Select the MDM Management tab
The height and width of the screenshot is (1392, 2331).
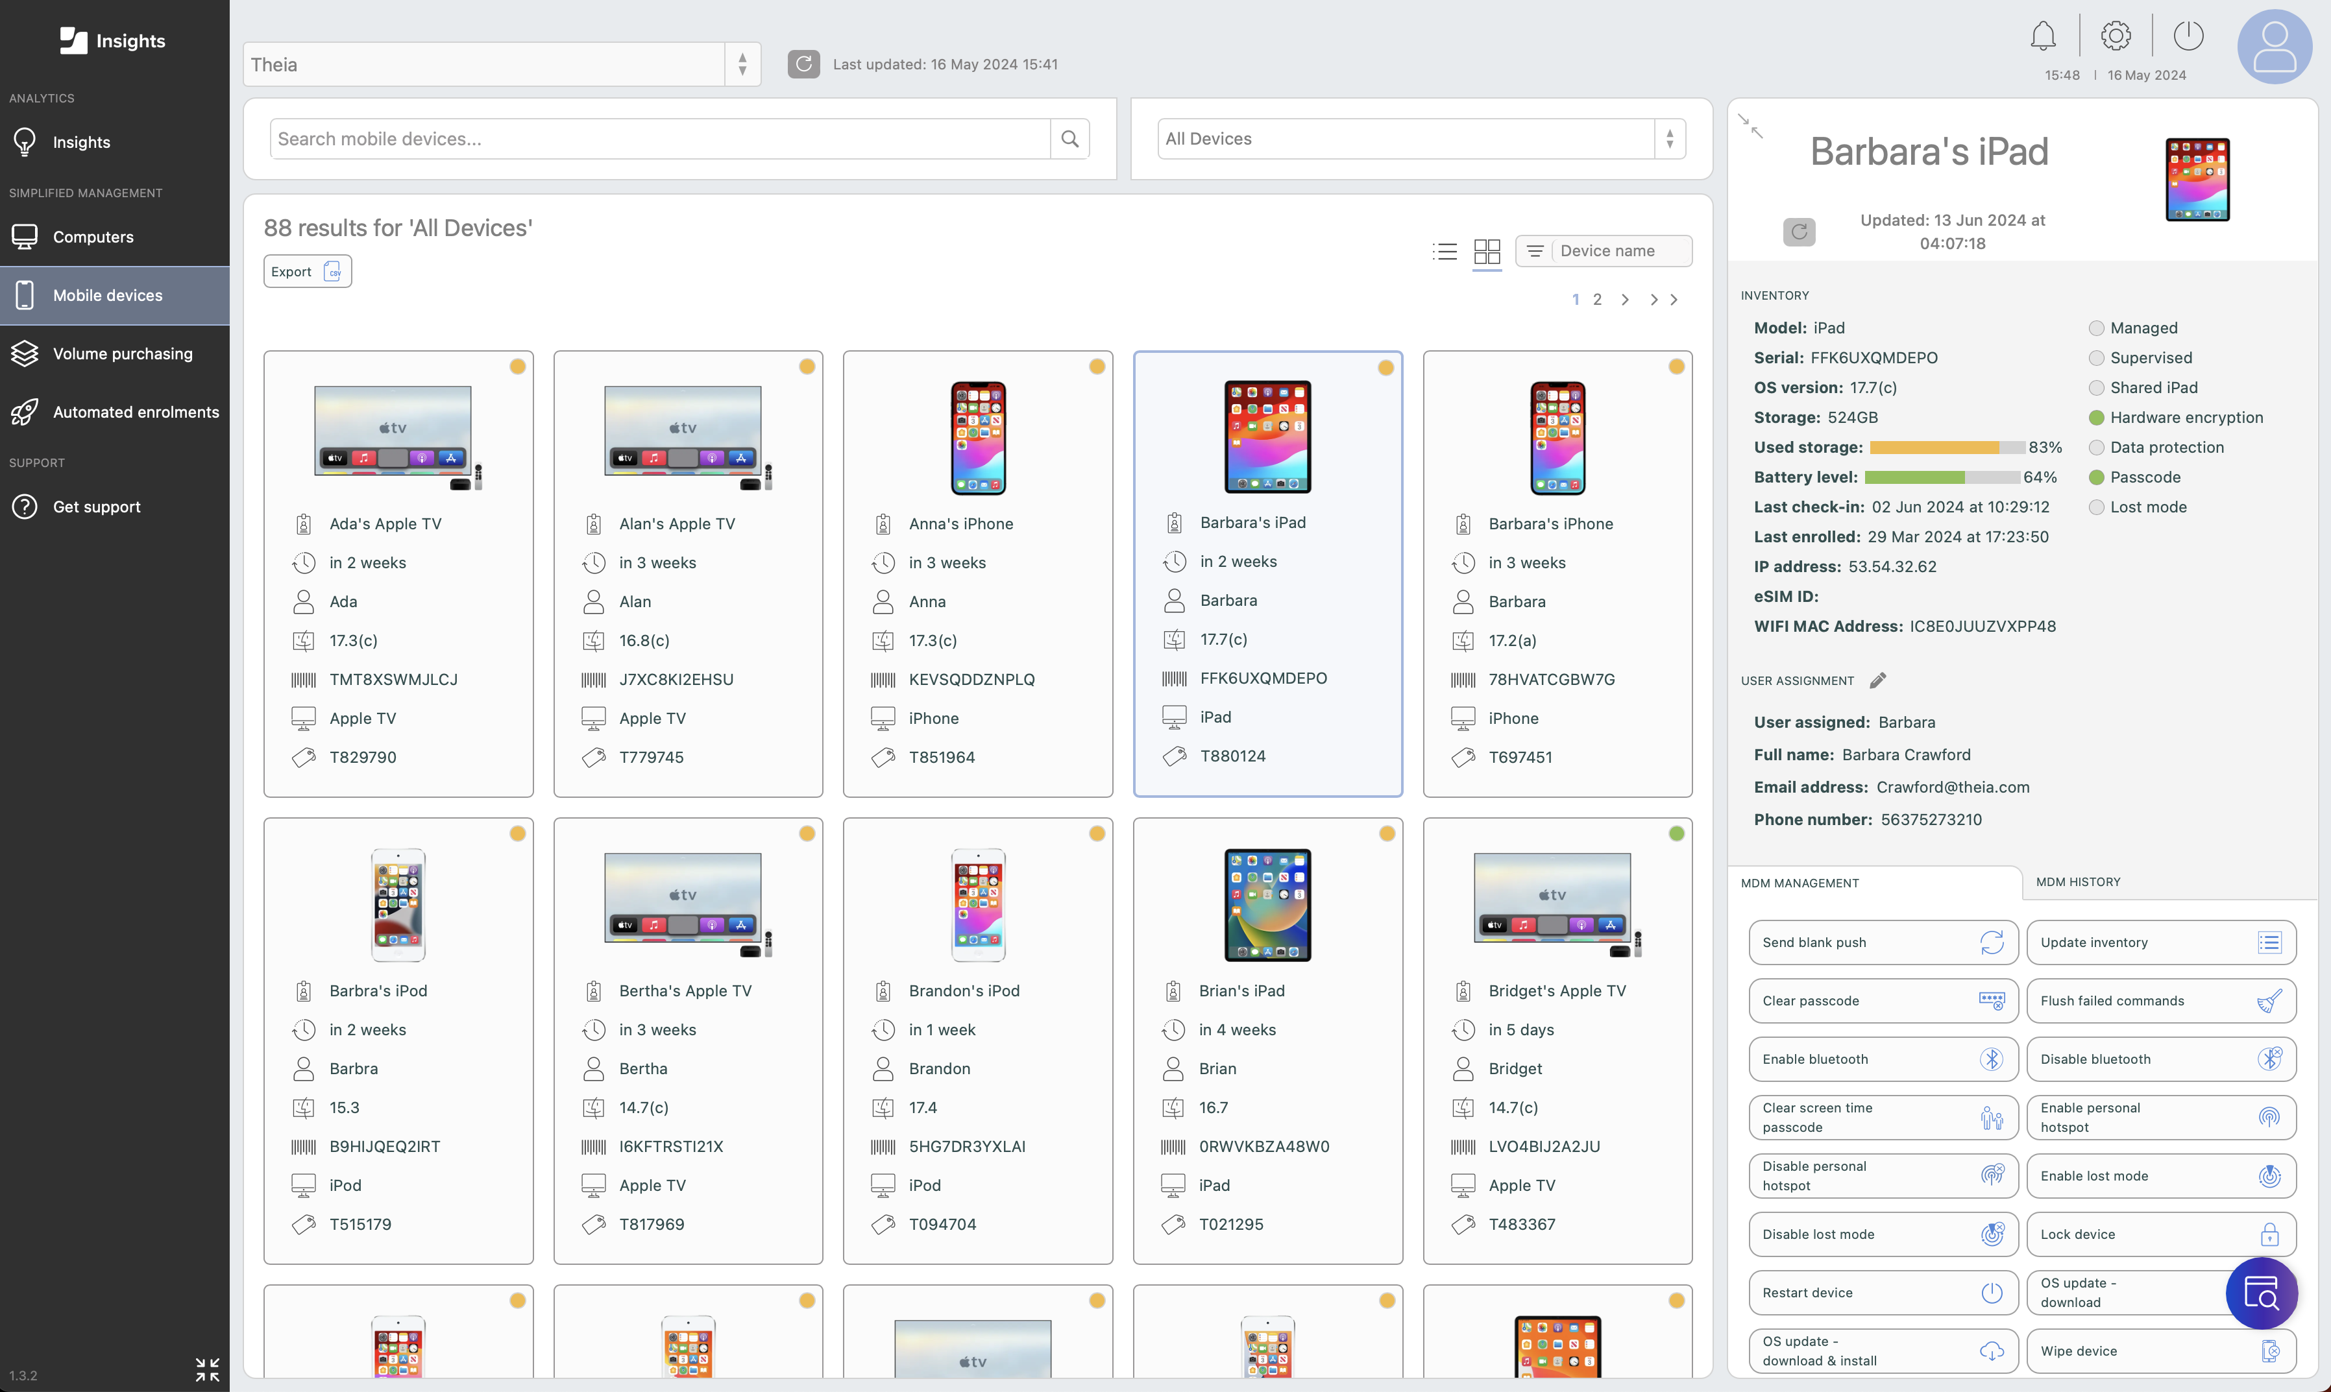click(x=1799, y=883)
